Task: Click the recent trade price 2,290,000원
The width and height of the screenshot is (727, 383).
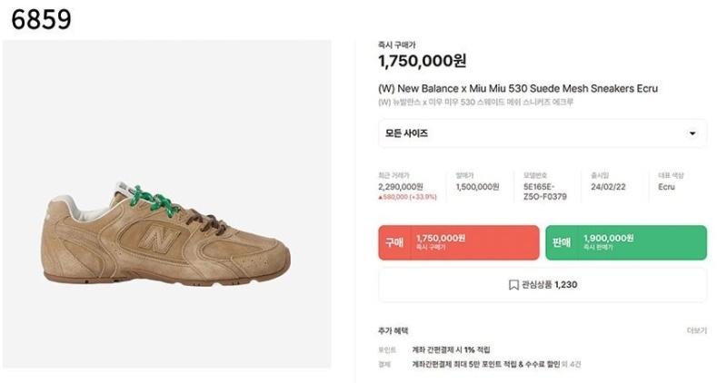Action: 403,186
